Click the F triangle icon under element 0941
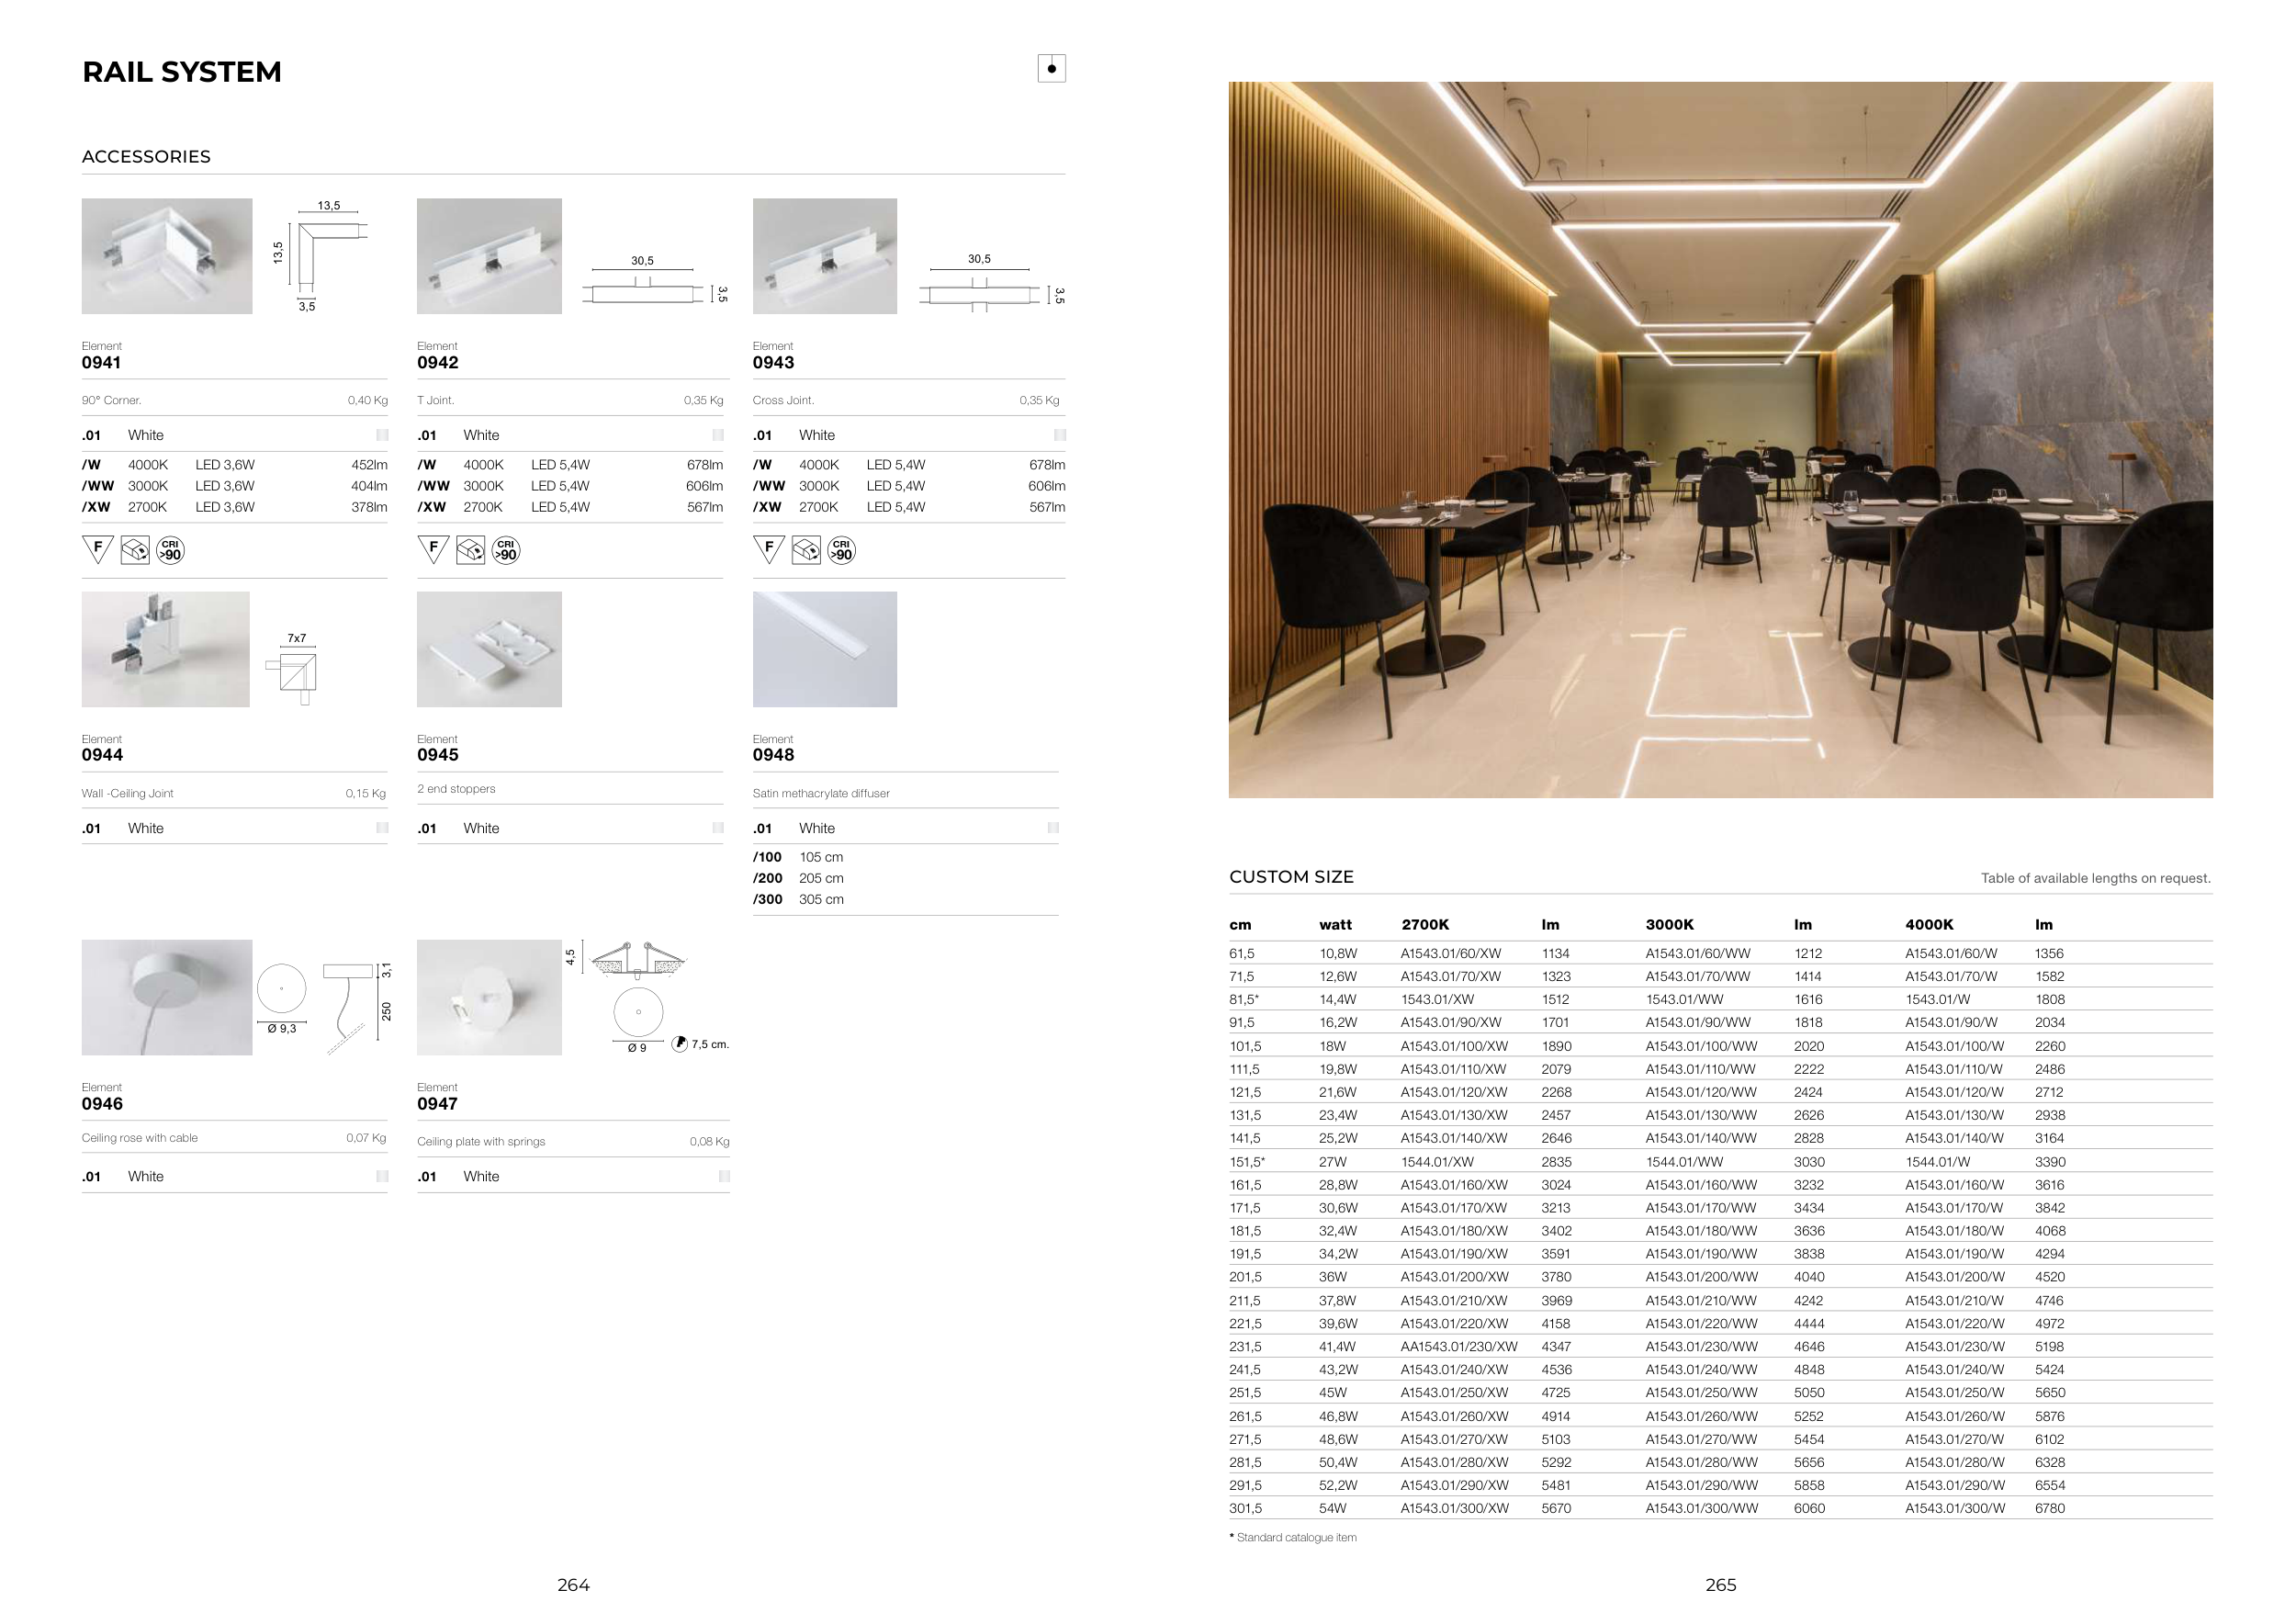Screen dimensions: 2296x1624 [98, 549]
